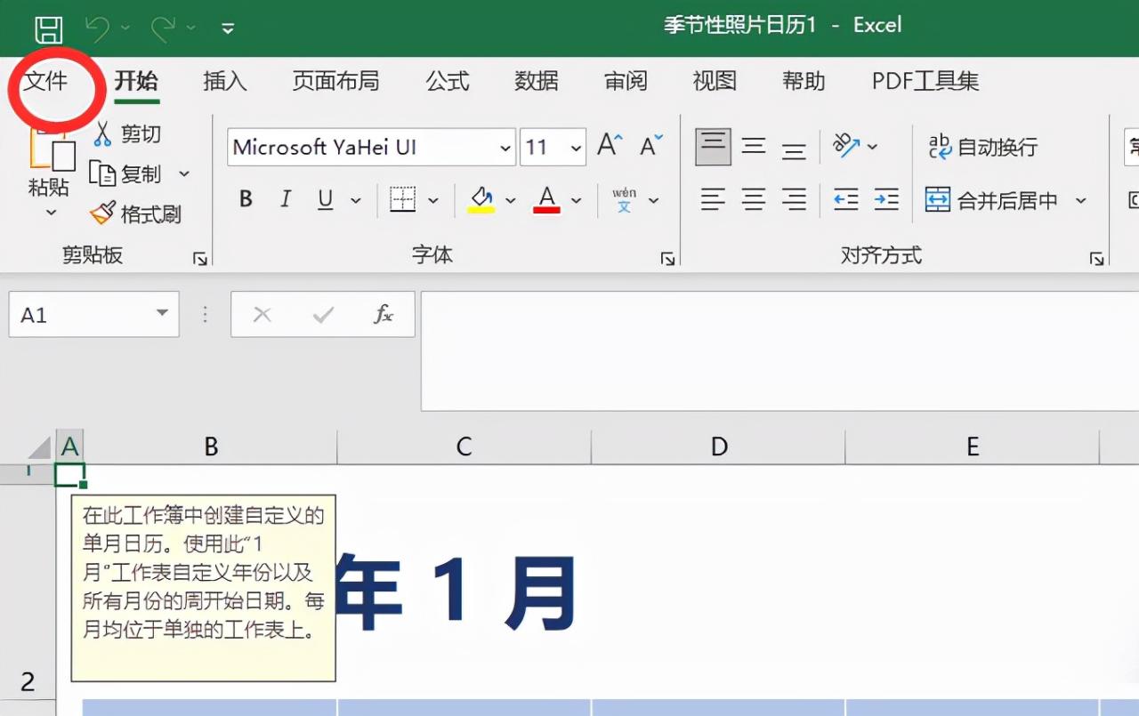This screenshot has height=716, width=1139.
Task: Toggle Bottom Align icon
Action: [795, 149]
